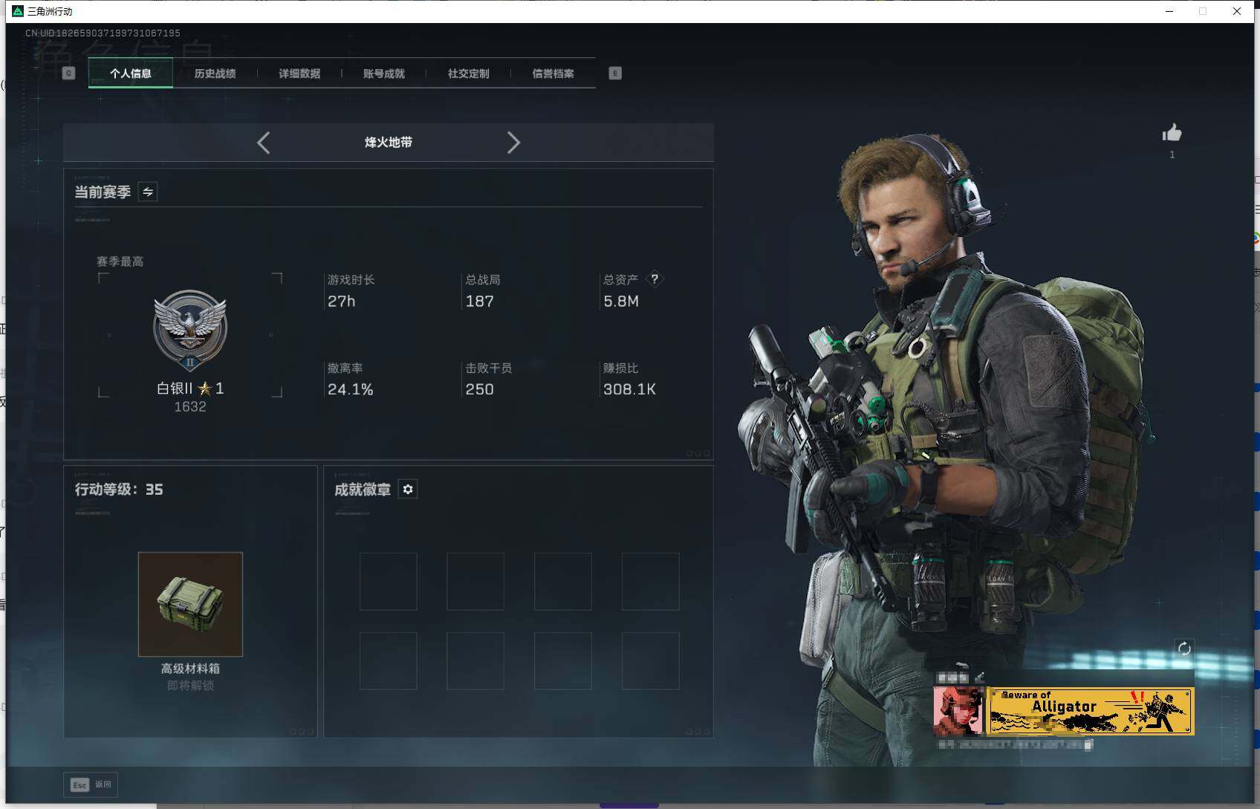Click the 赚损比 value 308.1K
Screen dimensions: 1260x809
(x=629, y=389)
